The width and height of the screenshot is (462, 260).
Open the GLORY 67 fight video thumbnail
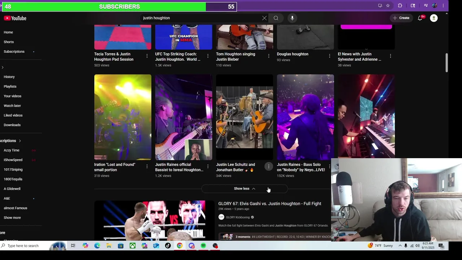point(154,220)
